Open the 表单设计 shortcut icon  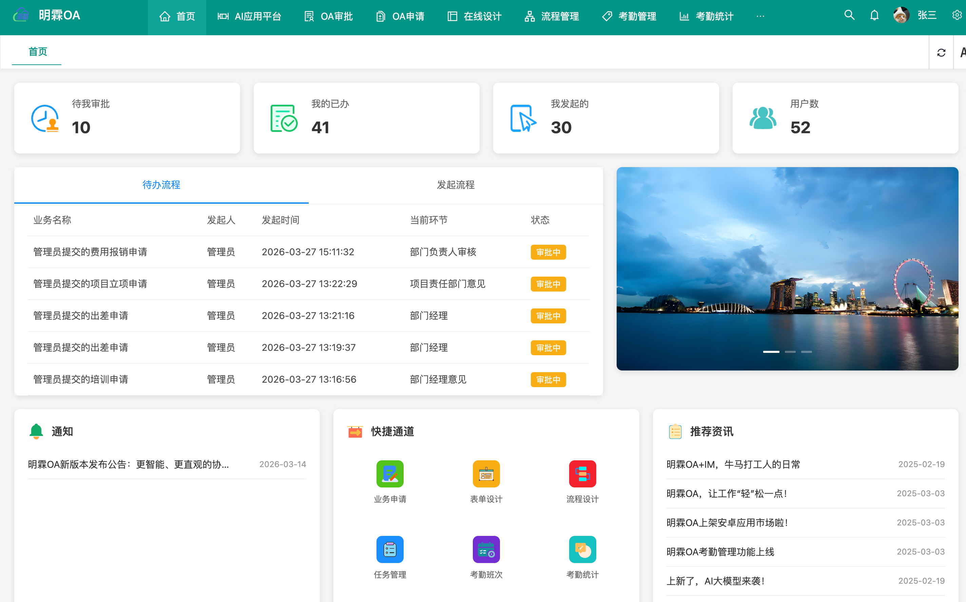(486, 474)
